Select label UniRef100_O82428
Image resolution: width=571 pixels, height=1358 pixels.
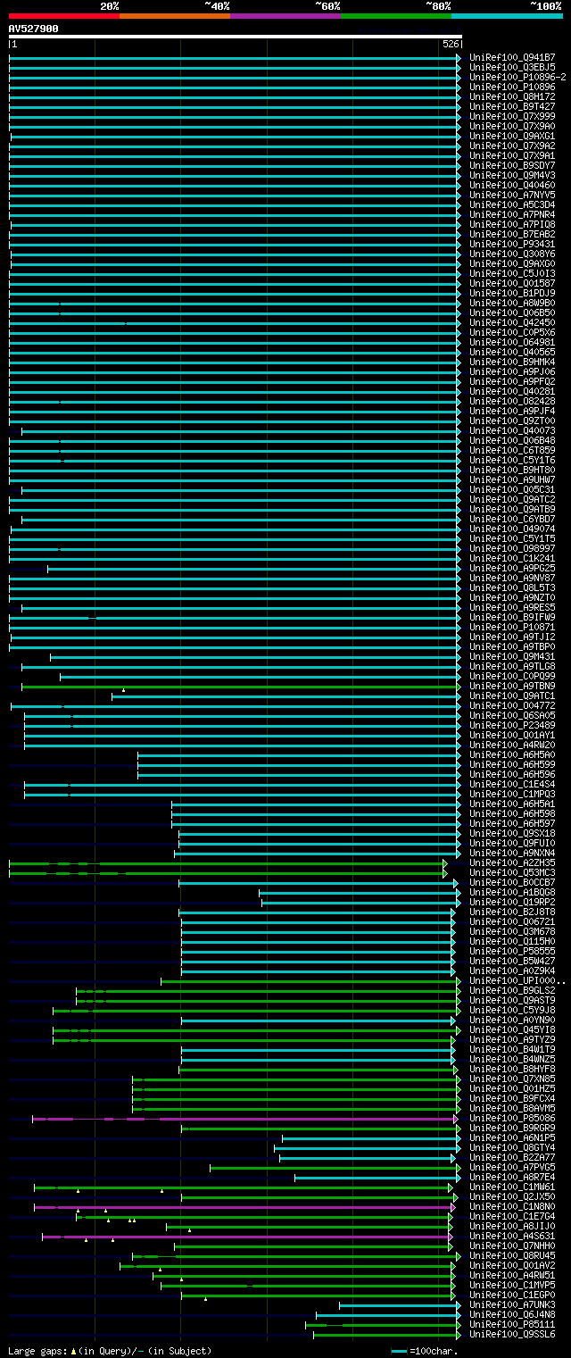click(512, 402)
